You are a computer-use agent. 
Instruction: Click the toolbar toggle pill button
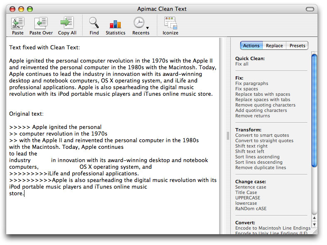click(x=310, y=9)
